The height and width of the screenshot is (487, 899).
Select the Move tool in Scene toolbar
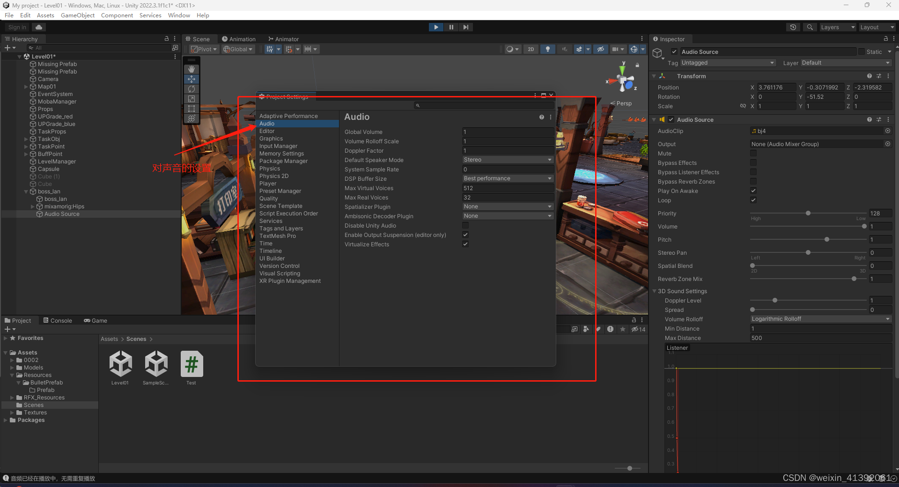192,79
